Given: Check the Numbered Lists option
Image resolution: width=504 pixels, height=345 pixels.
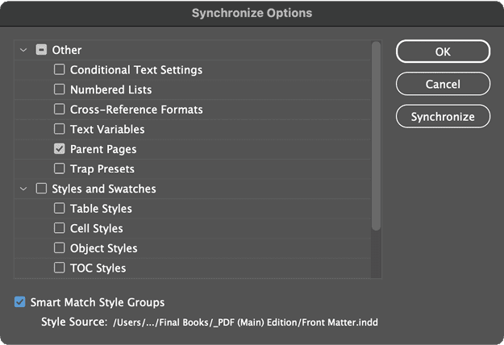Looking at the screenshot, I should pyautogui.click(x=60, y=89).
